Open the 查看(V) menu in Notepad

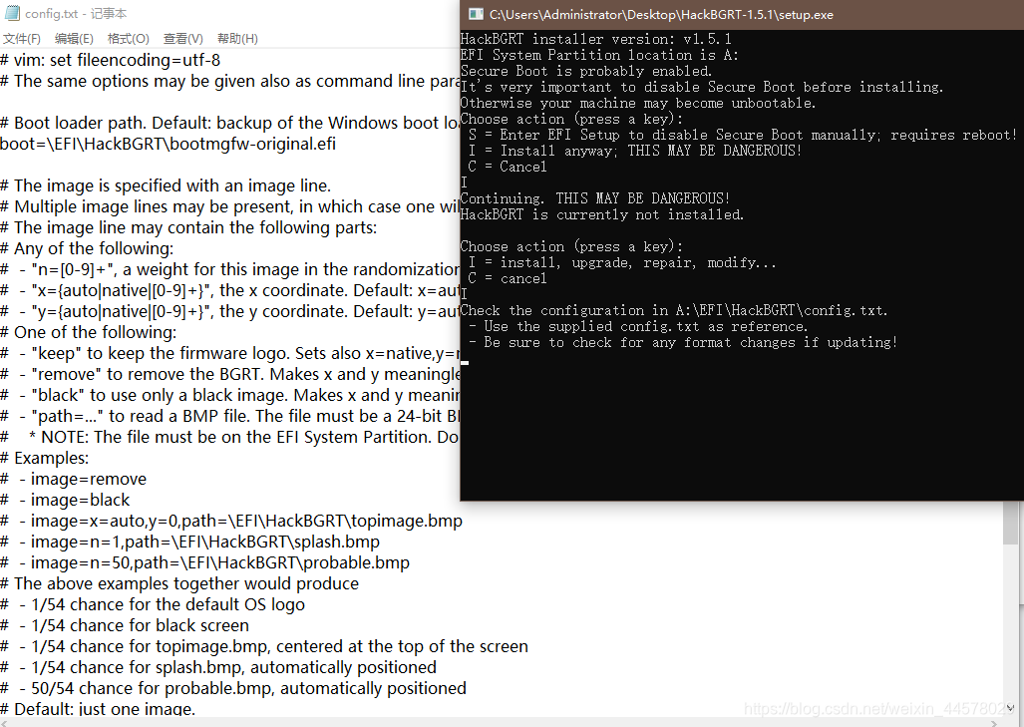[182, 39]
